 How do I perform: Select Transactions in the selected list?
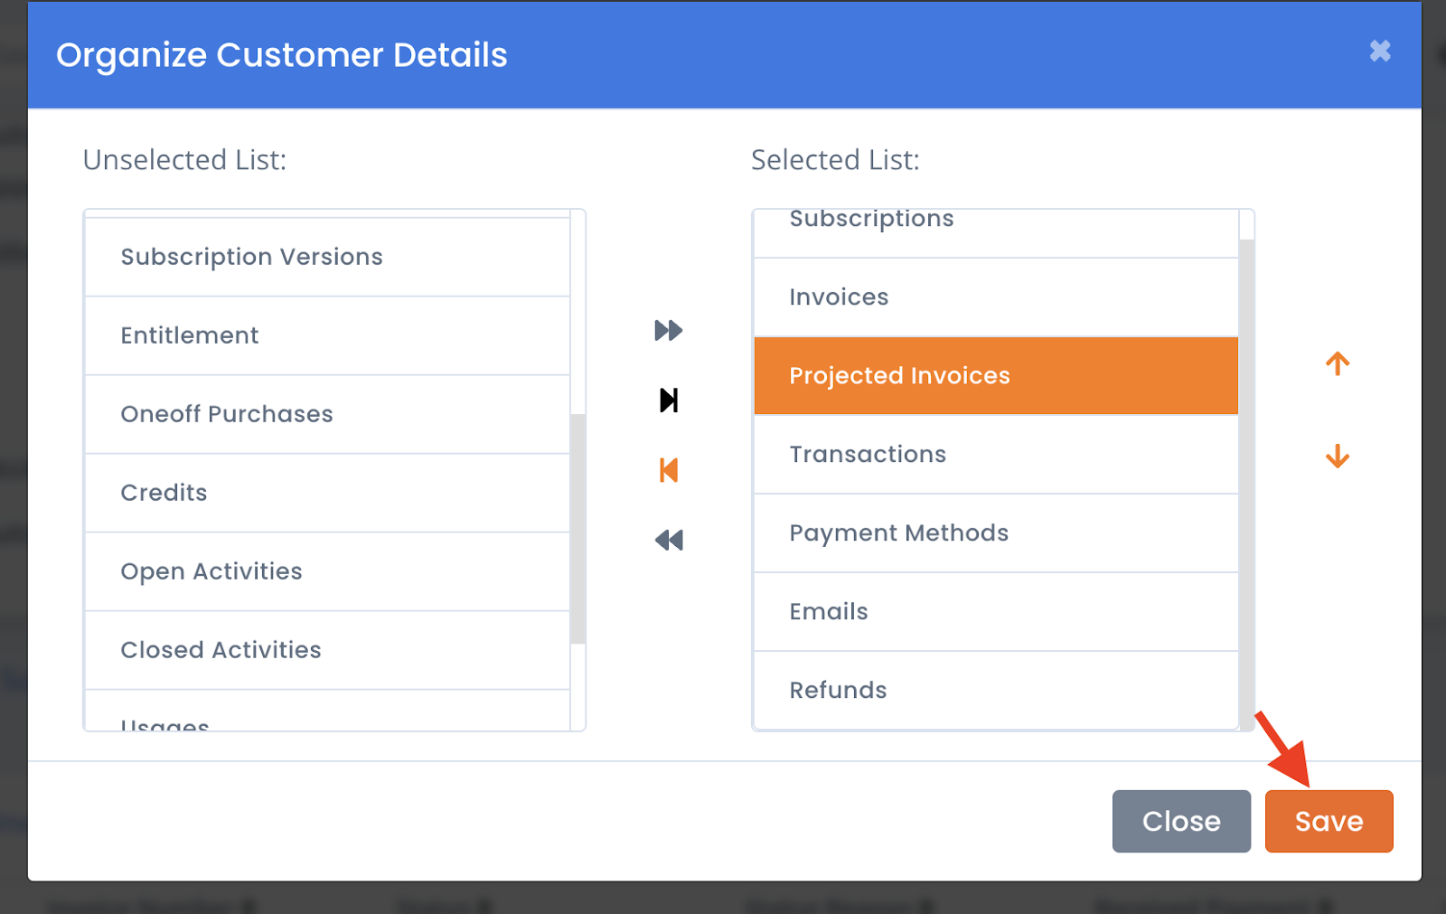click(x=996, y=455)
